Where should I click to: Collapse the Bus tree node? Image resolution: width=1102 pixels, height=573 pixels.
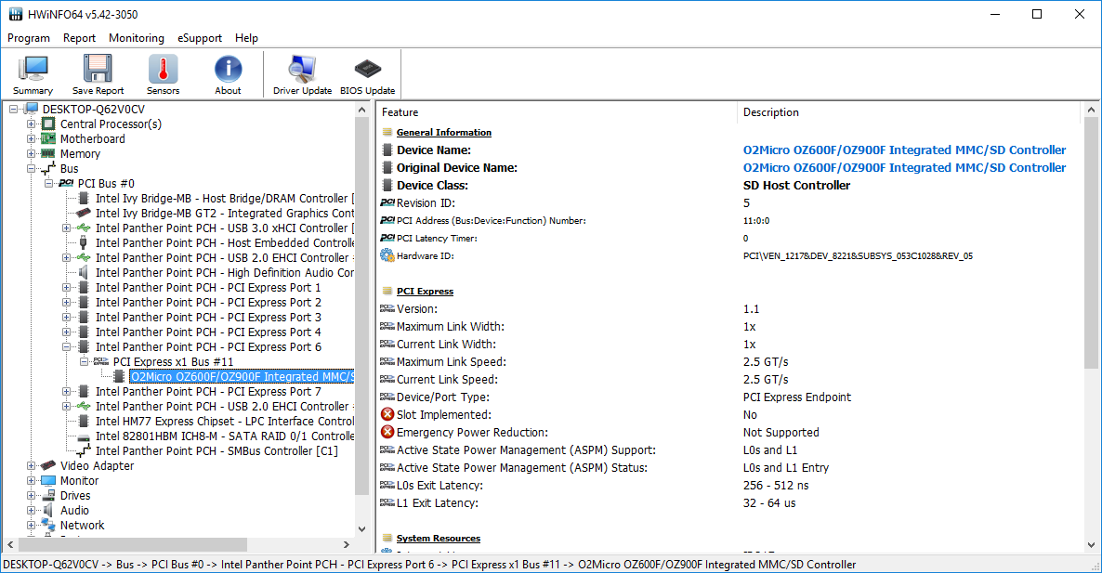(x=31, y=168)
